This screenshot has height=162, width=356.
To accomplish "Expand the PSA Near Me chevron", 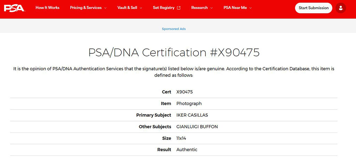I will (250, 8).
